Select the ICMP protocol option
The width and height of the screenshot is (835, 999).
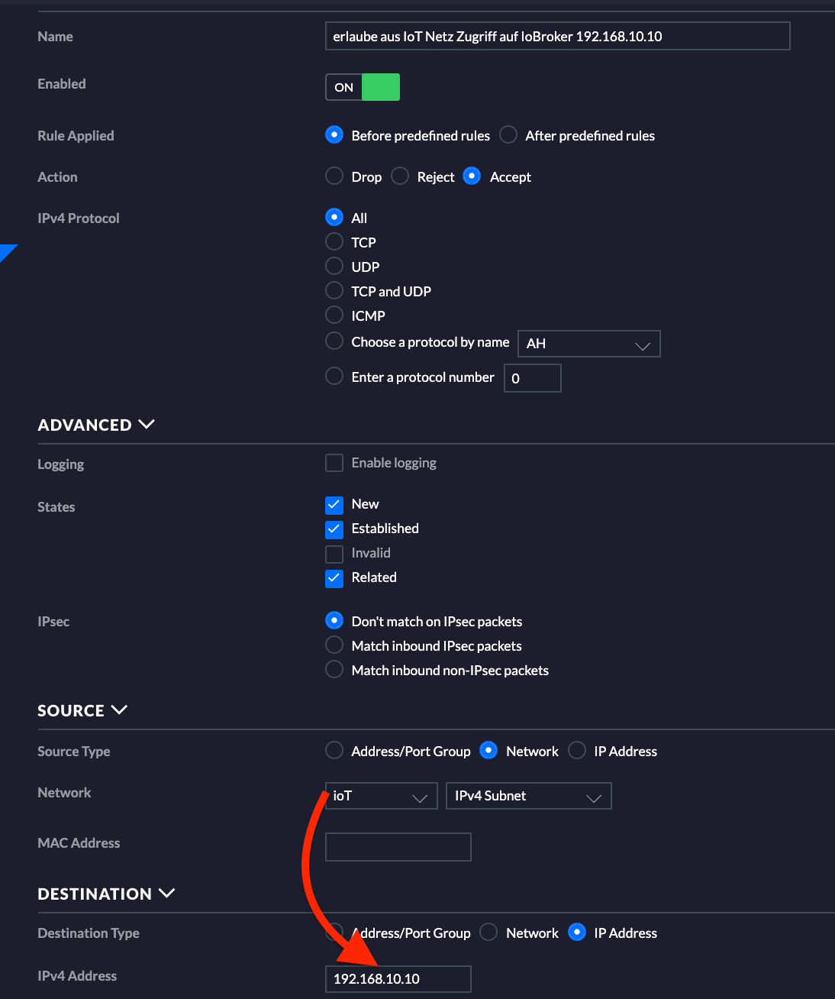334,315
